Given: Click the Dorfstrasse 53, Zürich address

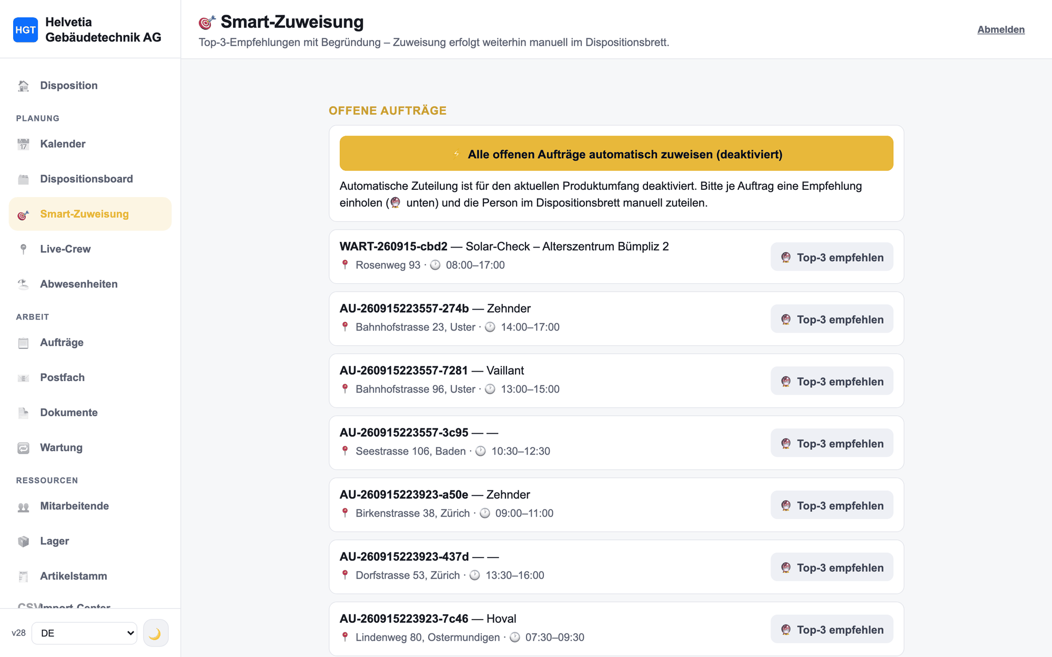Looking at the screenshot, I should click(x=408, y=575).
